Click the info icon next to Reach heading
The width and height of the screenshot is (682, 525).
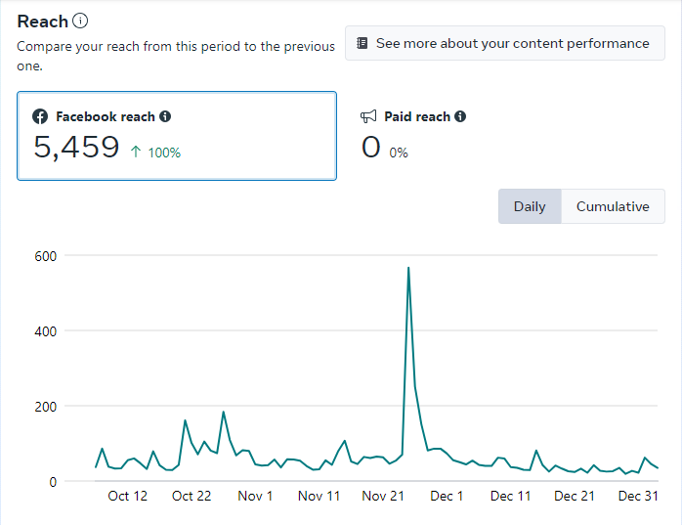click(80, 21)
